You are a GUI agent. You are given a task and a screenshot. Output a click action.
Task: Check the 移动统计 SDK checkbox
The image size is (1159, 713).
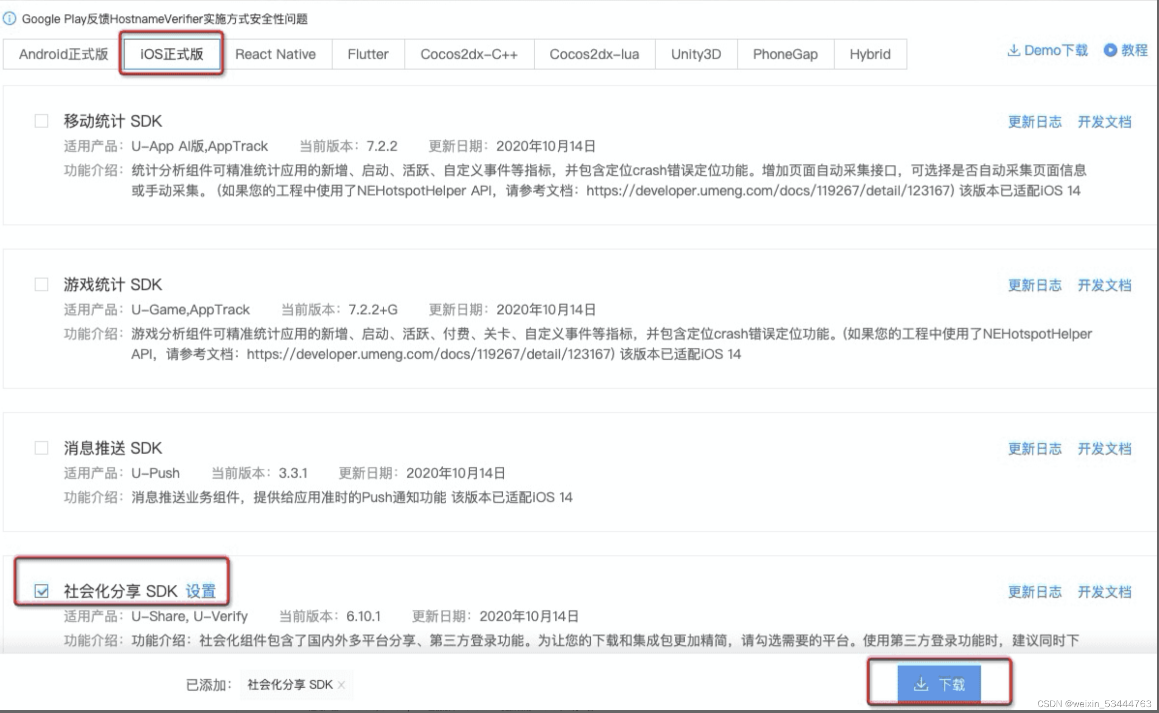click(41, 120)
